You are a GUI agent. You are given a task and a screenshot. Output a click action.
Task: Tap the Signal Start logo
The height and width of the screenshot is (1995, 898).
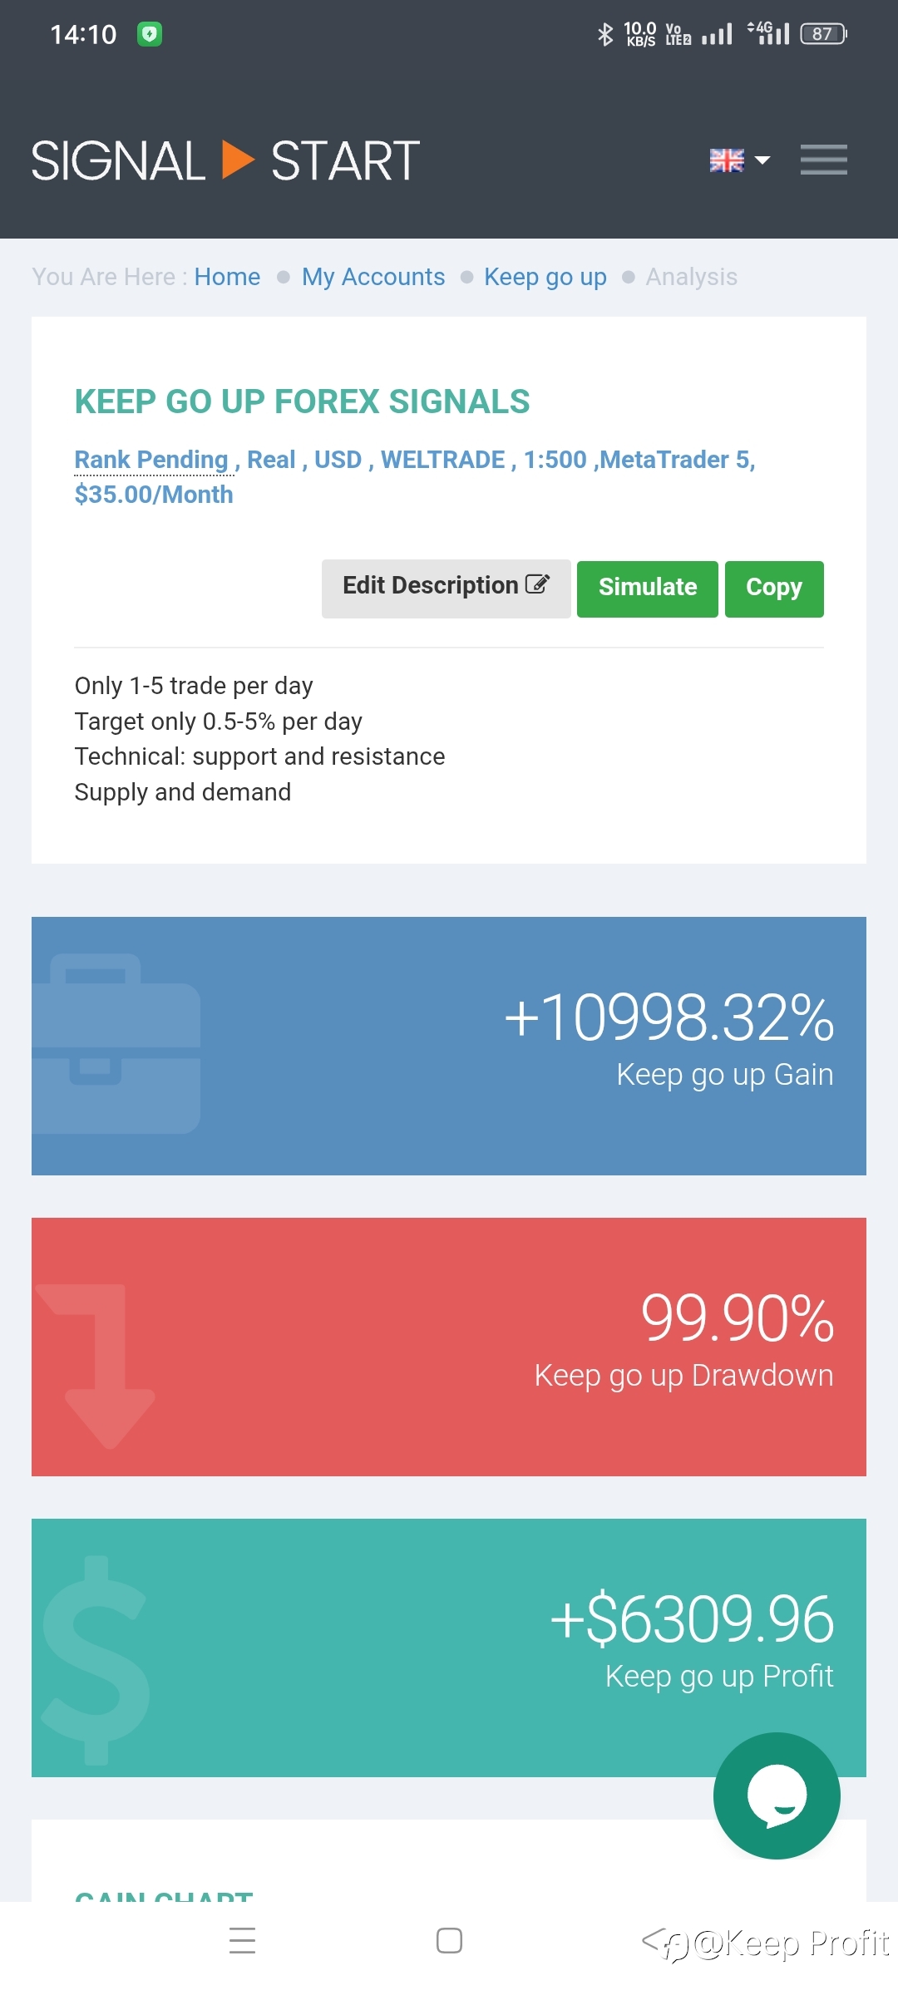pyautogui.click(x=225, y=160)
